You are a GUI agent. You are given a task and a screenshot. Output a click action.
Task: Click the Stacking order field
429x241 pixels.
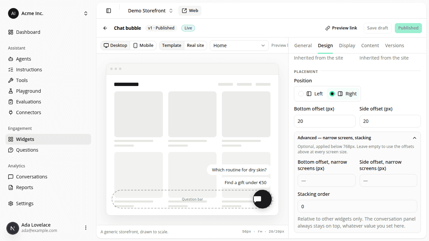pyautogui.click(x=357, y=206)
